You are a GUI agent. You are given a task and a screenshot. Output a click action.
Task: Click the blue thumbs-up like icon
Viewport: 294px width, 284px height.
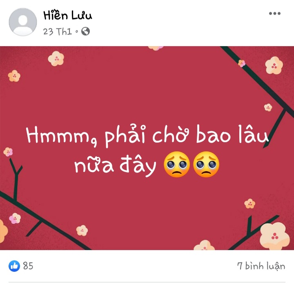(x=14, y=266)
